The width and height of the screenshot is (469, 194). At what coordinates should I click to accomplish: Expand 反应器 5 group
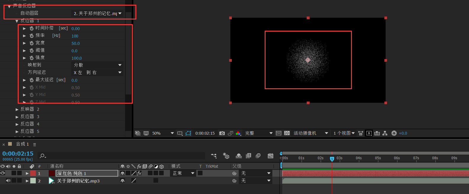17,131
